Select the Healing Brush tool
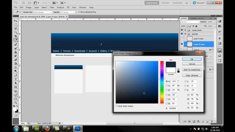This screenshot has height=132, width=235. pos(16,44)
